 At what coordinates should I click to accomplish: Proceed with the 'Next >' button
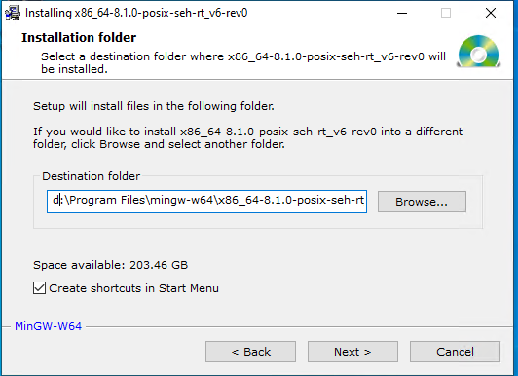(352, 352)
